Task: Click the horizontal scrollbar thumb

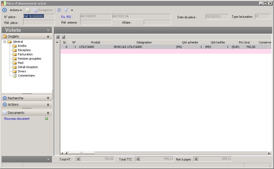Action: pos(81,153)
